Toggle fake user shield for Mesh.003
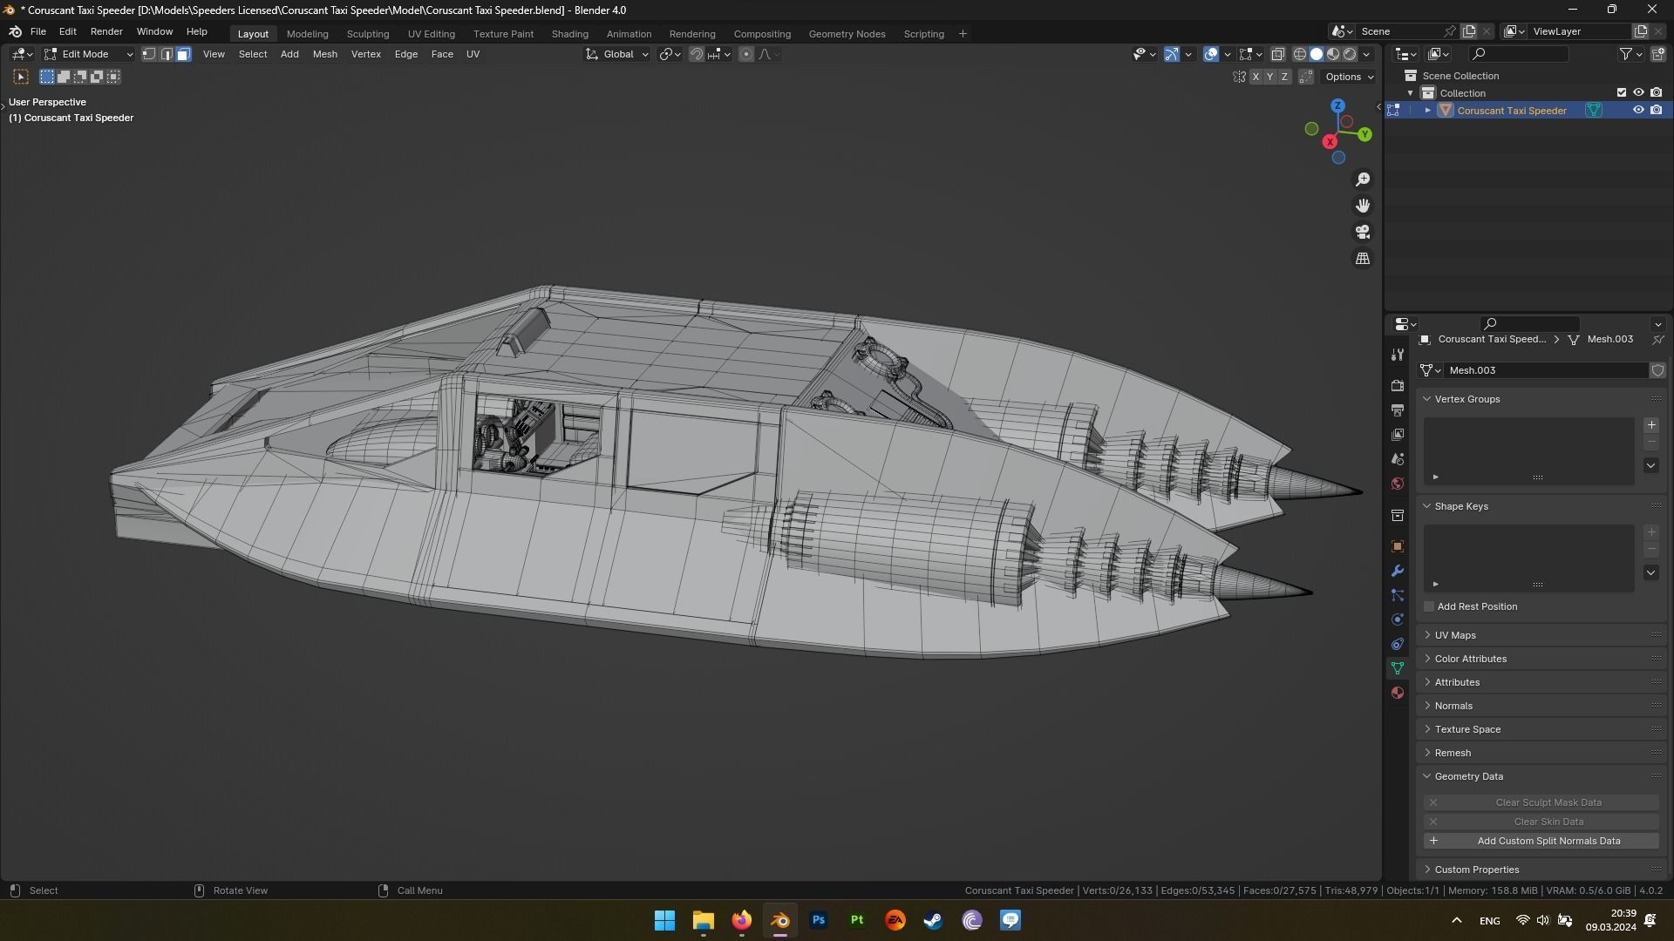This screenshot has height=941, width=1674. (x=1657, y=370)
